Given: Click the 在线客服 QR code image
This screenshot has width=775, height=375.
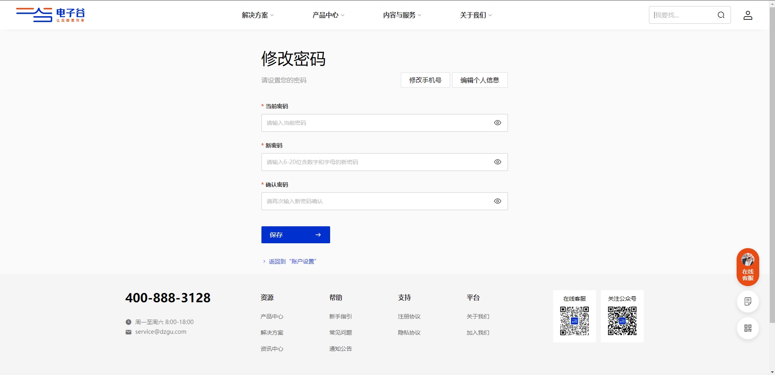Looking at the screenshot, I should (x=574, y=321).
